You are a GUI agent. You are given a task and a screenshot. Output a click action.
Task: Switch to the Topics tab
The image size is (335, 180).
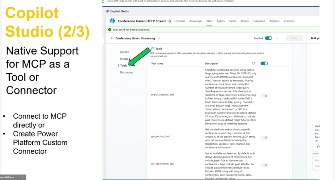233,21
